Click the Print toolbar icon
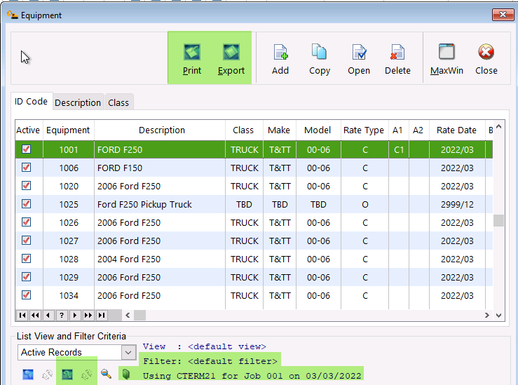The height and width of the screenshot is (385, 518). point(192,52)
